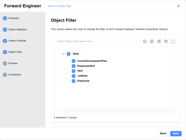This screenshot has height=140, width=186.
Task: Select the JobRole tree label
Action: [82, 76]
